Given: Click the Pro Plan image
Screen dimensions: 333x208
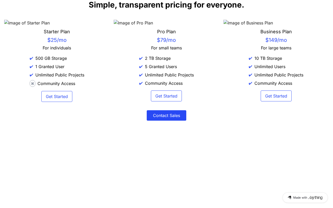Looking at the screenshot, I should [133, 23].
